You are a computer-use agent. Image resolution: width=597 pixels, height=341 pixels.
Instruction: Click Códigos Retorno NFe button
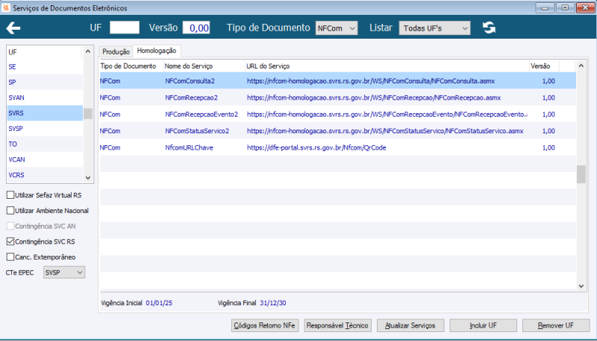265,325
